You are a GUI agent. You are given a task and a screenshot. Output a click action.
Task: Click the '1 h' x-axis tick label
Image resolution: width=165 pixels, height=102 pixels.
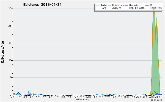[19, 96]
